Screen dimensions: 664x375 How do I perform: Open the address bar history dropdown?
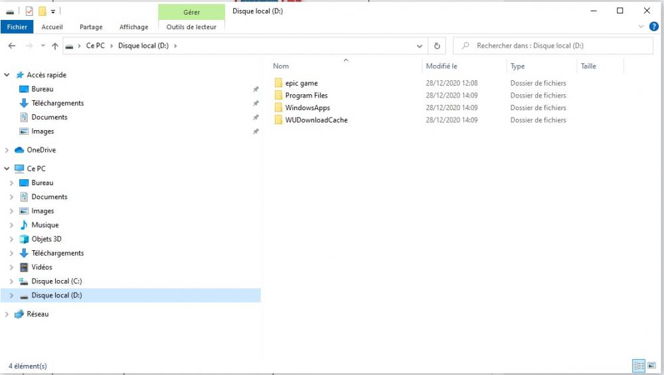pos(419,46)
